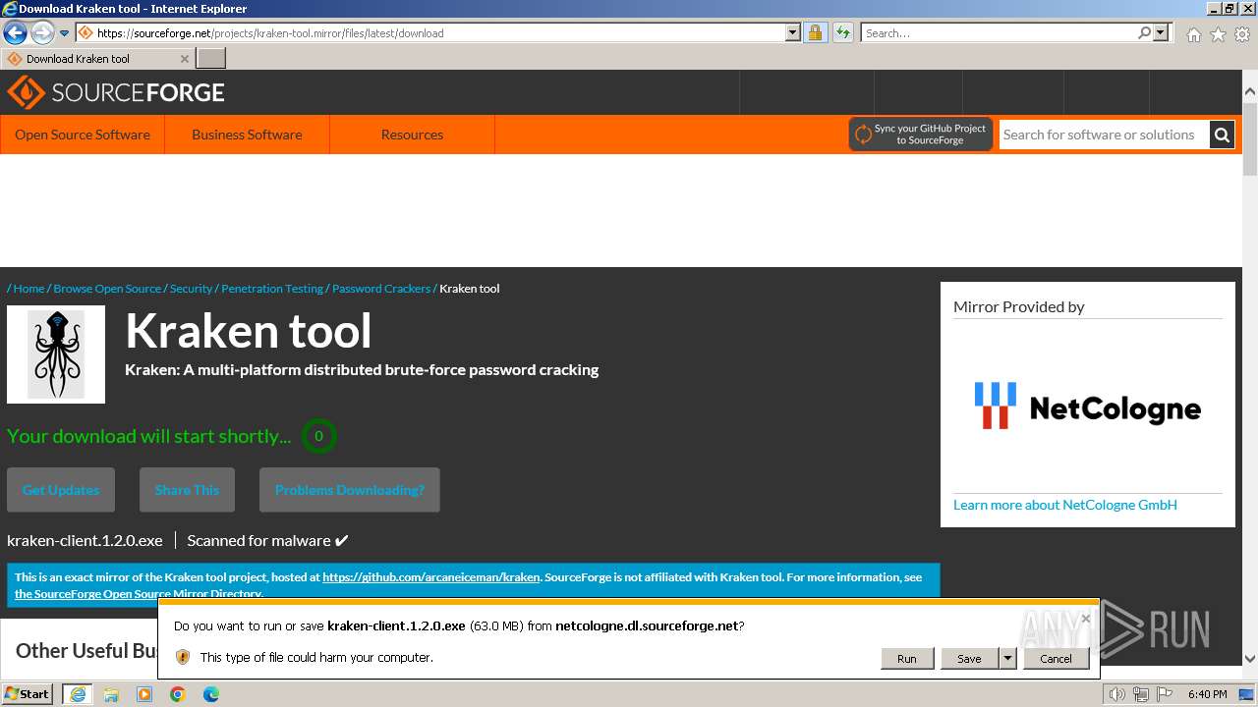Screen dimensions: 1258x707
Task: Click Sync your GitHub Project button
Action: click(921, 135)
